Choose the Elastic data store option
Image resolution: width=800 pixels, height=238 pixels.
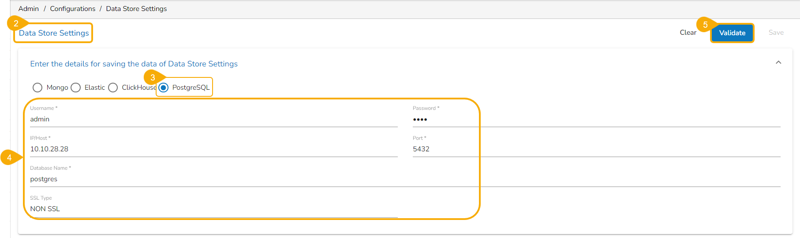[76, 88]
